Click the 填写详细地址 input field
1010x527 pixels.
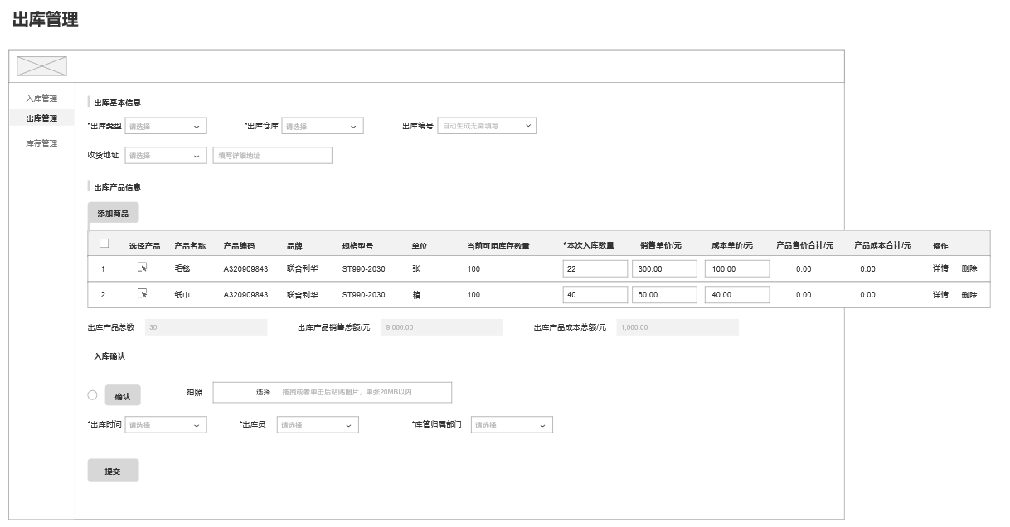tap(272, 155)
